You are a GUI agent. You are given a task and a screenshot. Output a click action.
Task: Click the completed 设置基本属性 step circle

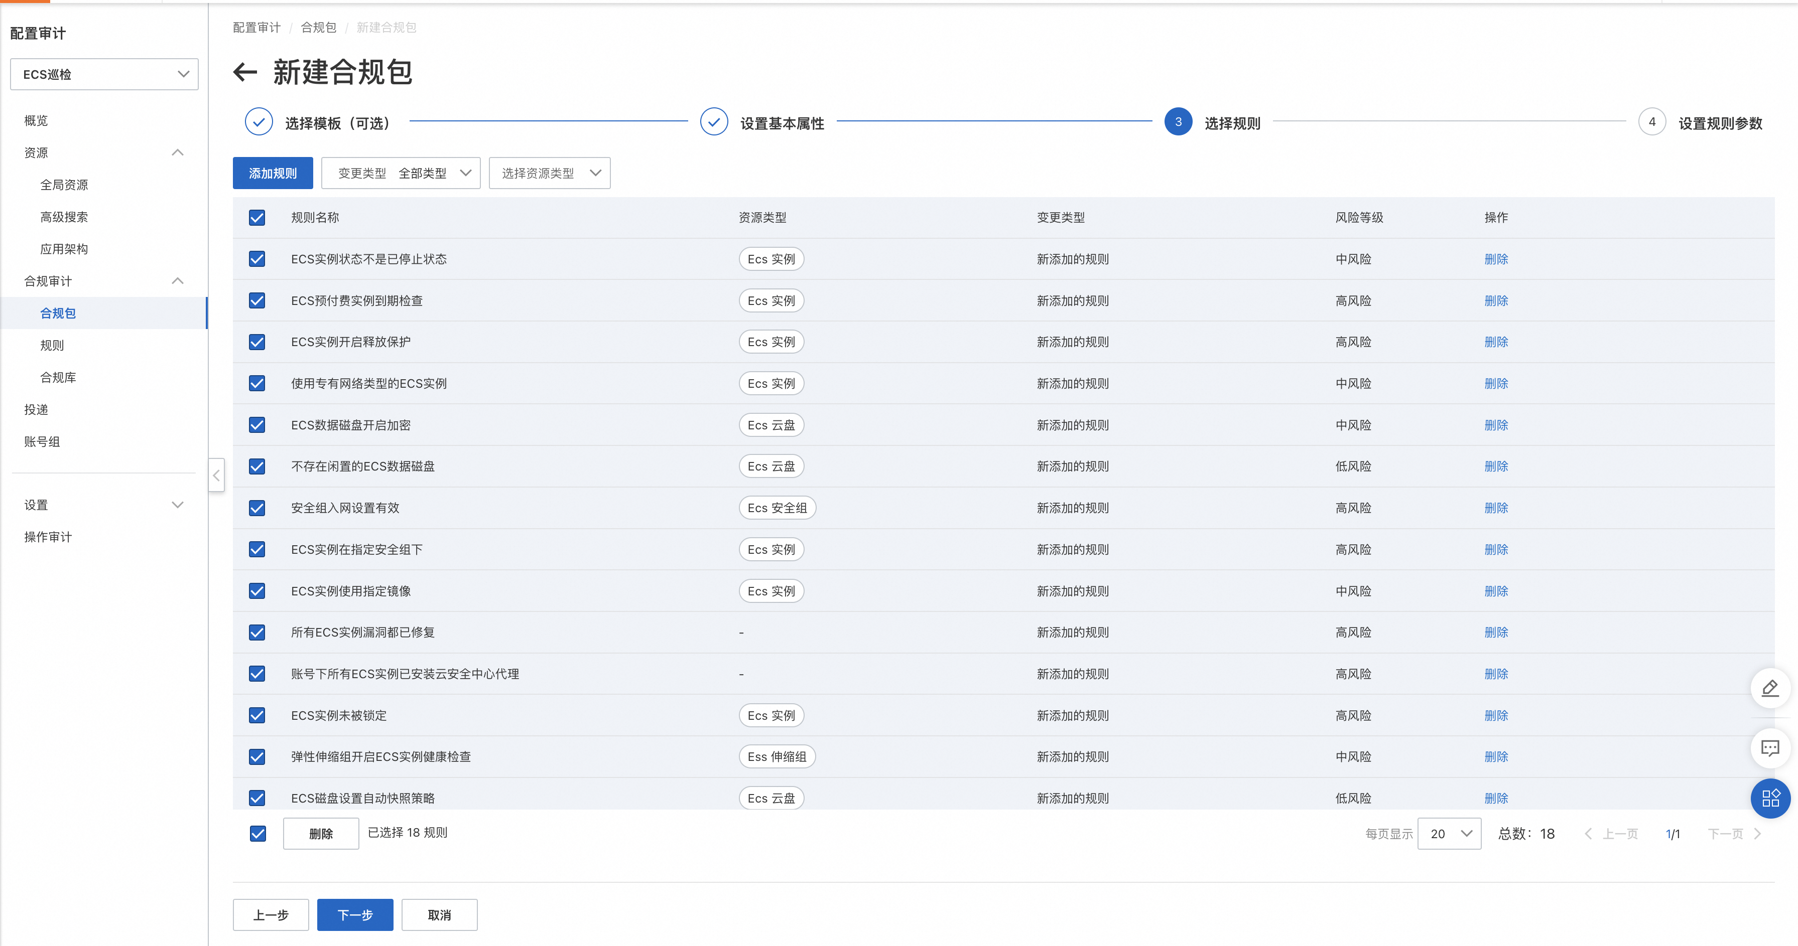coord(713,122)
